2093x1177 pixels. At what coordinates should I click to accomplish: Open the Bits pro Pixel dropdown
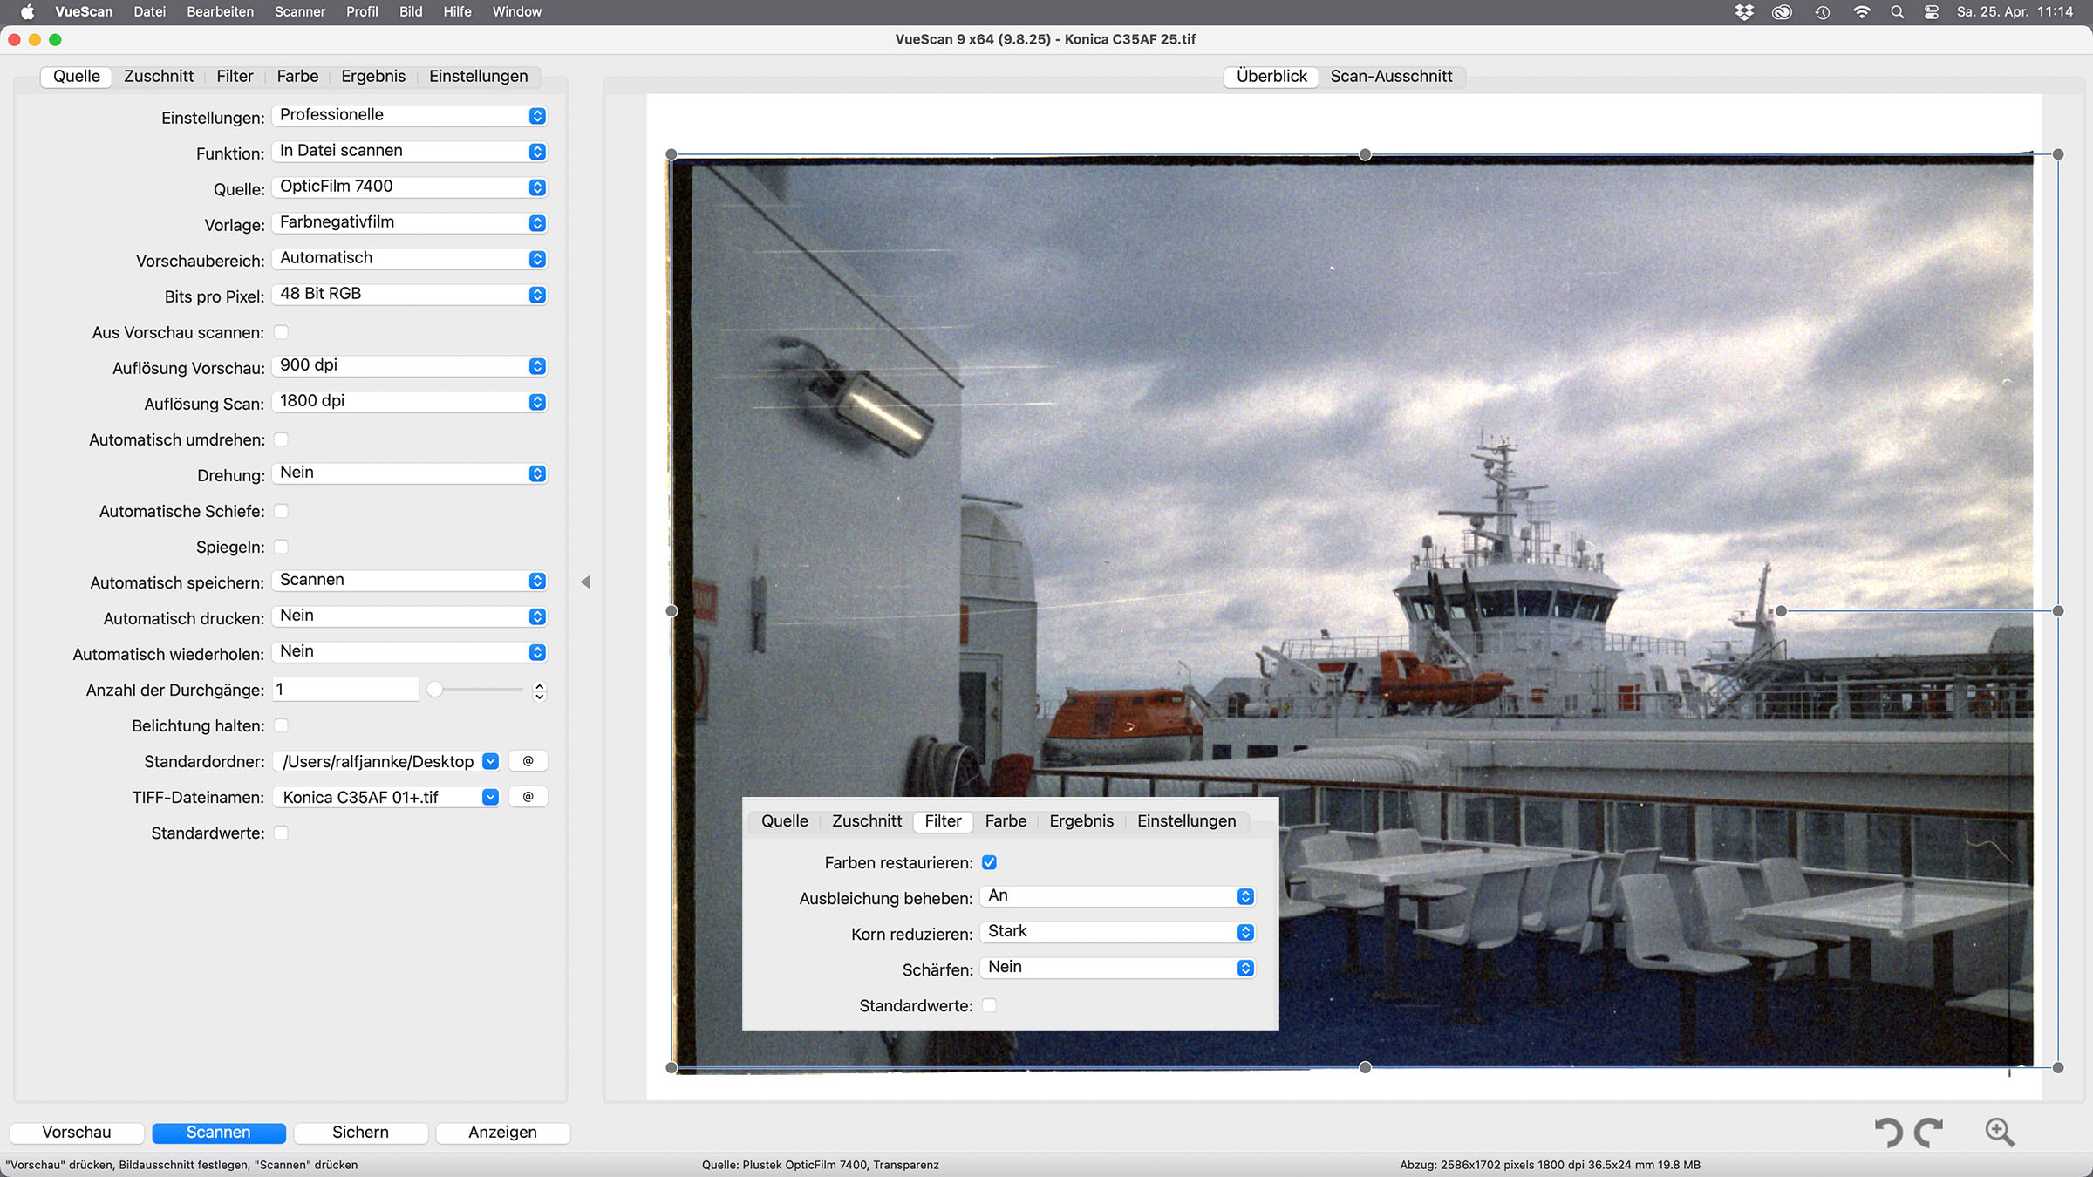pyautogui.click(x=408, y=295)
